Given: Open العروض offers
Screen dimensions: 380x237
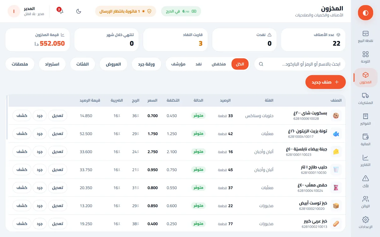Looking at the screenshot, I should pyautogui.click(x=113, y=64).
